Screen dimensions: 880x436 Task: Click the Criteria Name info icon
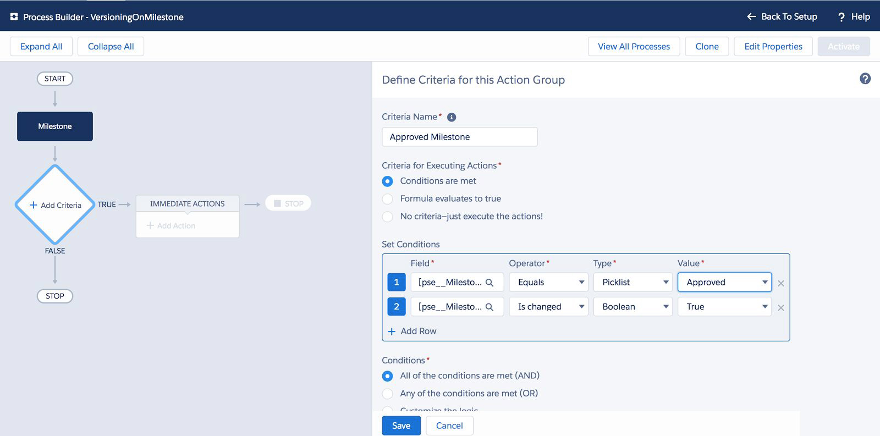point(452,117)
